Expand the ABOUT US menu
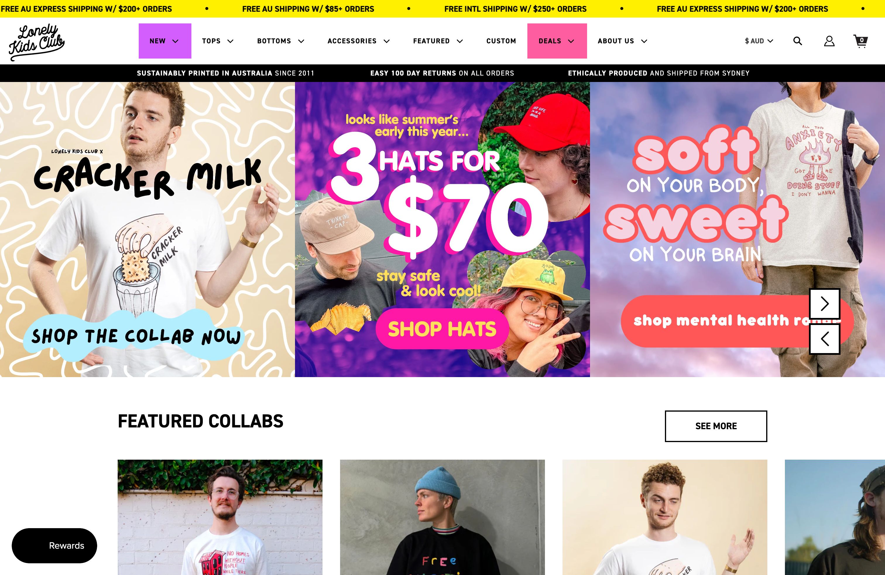 pyautogui.click(x=622, y=41)
